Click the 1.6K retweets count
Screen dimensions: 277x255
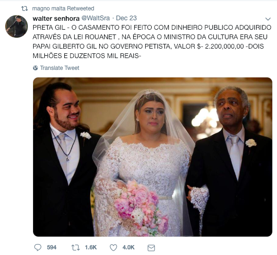click(x=91, y=247)
